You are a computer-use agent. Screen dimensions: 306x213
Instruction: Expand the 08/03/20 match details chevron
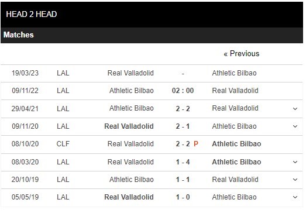295,162
